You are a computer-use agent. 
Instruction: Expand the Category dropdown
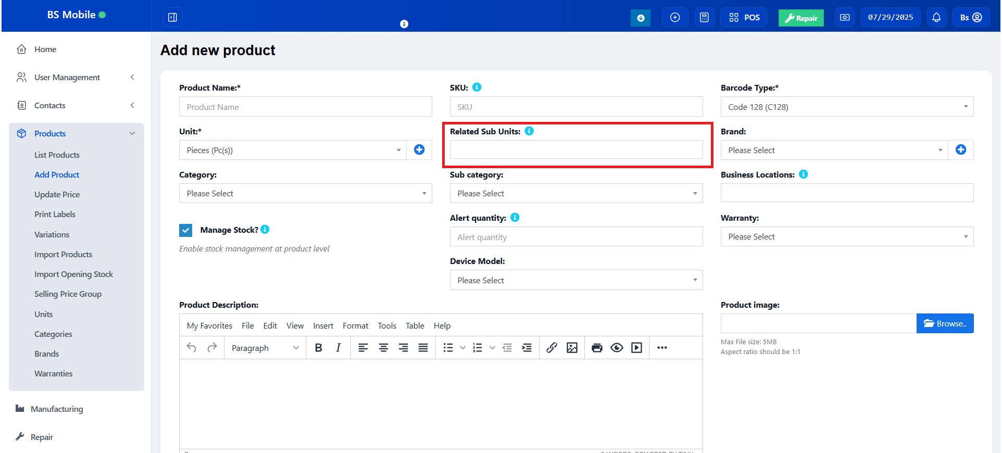click(x=305, y=193)
